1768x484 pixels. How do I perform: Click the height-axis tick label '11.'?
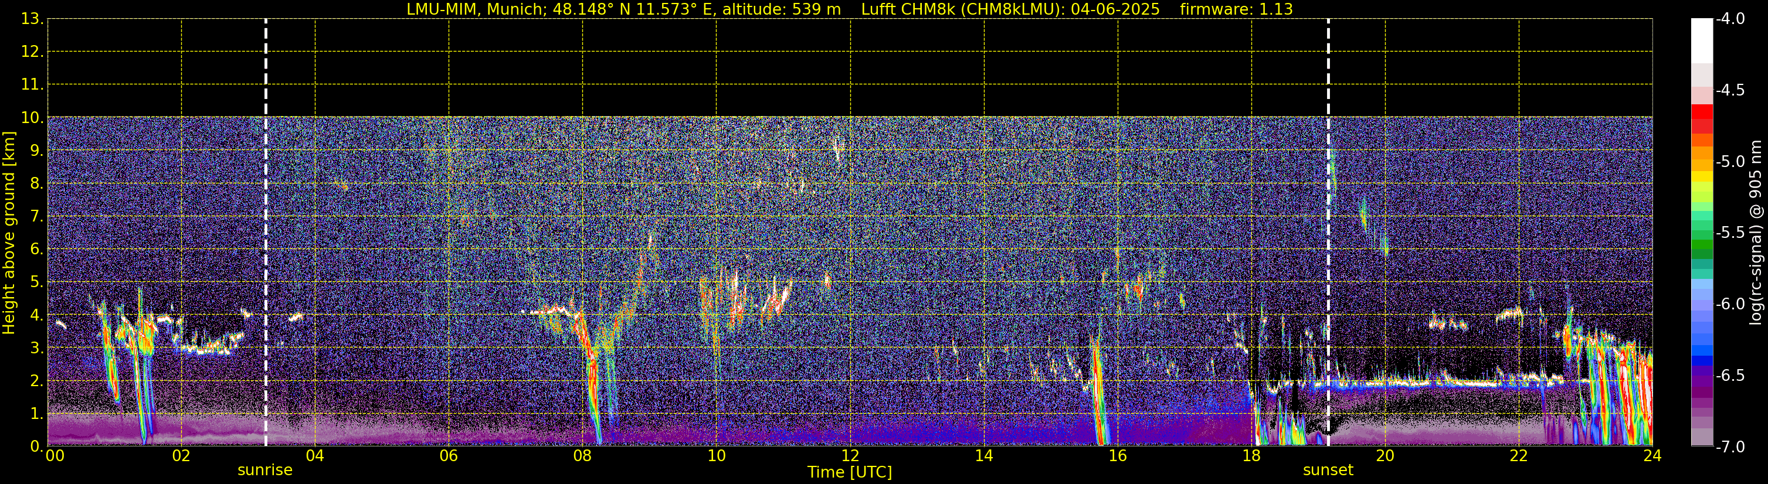point(32,84)
